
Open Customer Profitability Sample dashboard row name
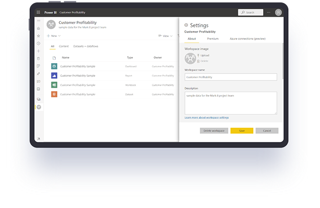coord(78,66)
